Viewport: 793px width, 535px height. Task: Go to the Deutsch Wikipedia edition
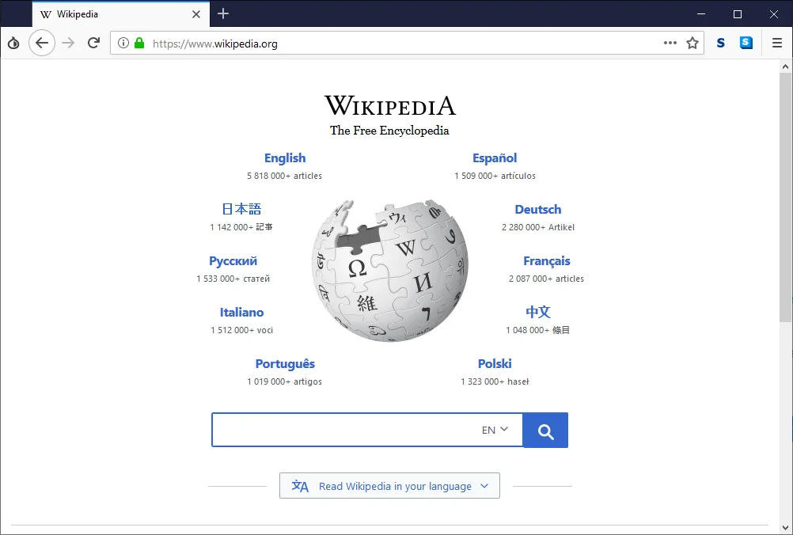pyautogui.click(x=537, y=210)
